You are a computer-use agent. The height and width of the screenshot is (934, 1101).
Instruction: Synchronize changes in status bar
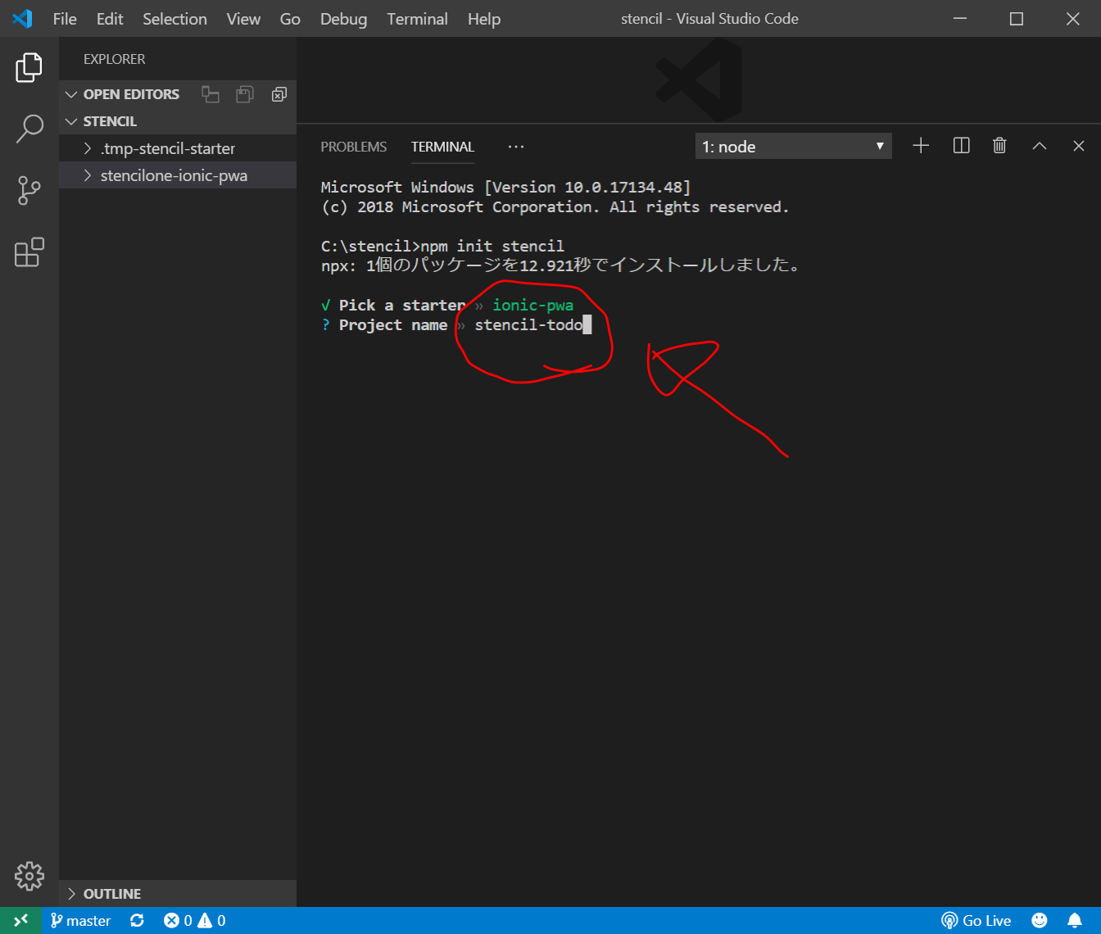pyautogui.click(x=137, y=920)
